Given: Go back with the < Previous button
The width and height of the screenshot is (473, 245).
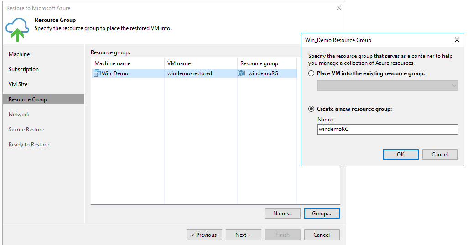Looking at the screenshot, I should [204, 235].
